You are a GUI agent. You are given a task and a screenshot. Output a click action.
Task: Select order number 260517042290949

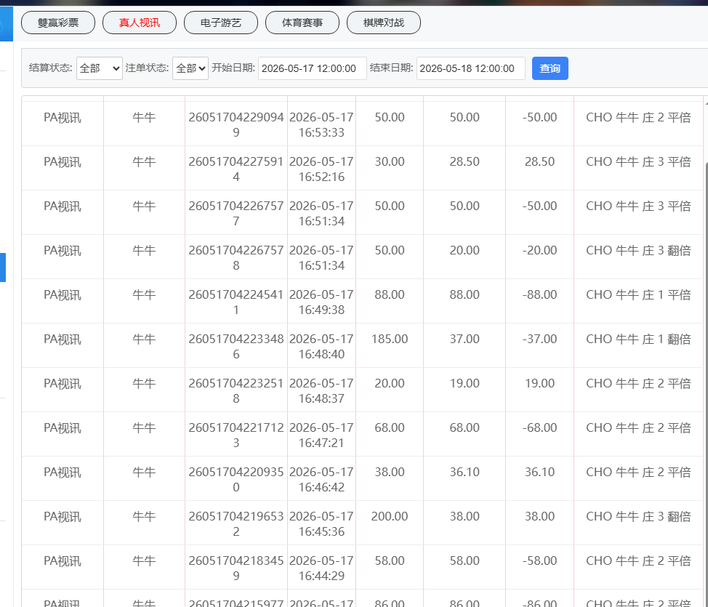(236, 124)
